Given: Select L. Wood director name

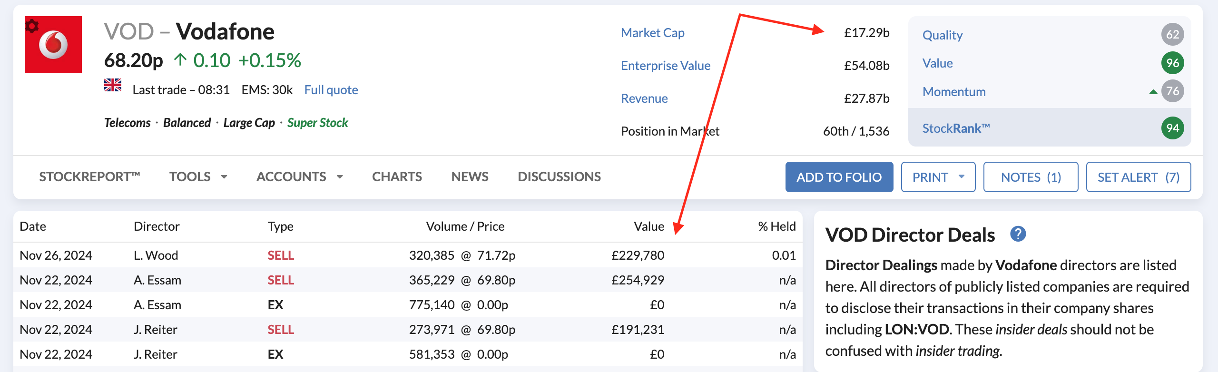Looking at the screenshot, I should (156, 255).
